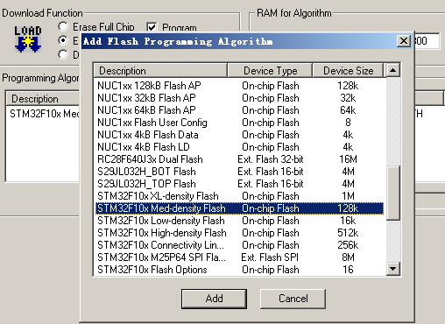Select STM32F10x Connectivity Lin... row
445x324 pixels.
point(239,245)
